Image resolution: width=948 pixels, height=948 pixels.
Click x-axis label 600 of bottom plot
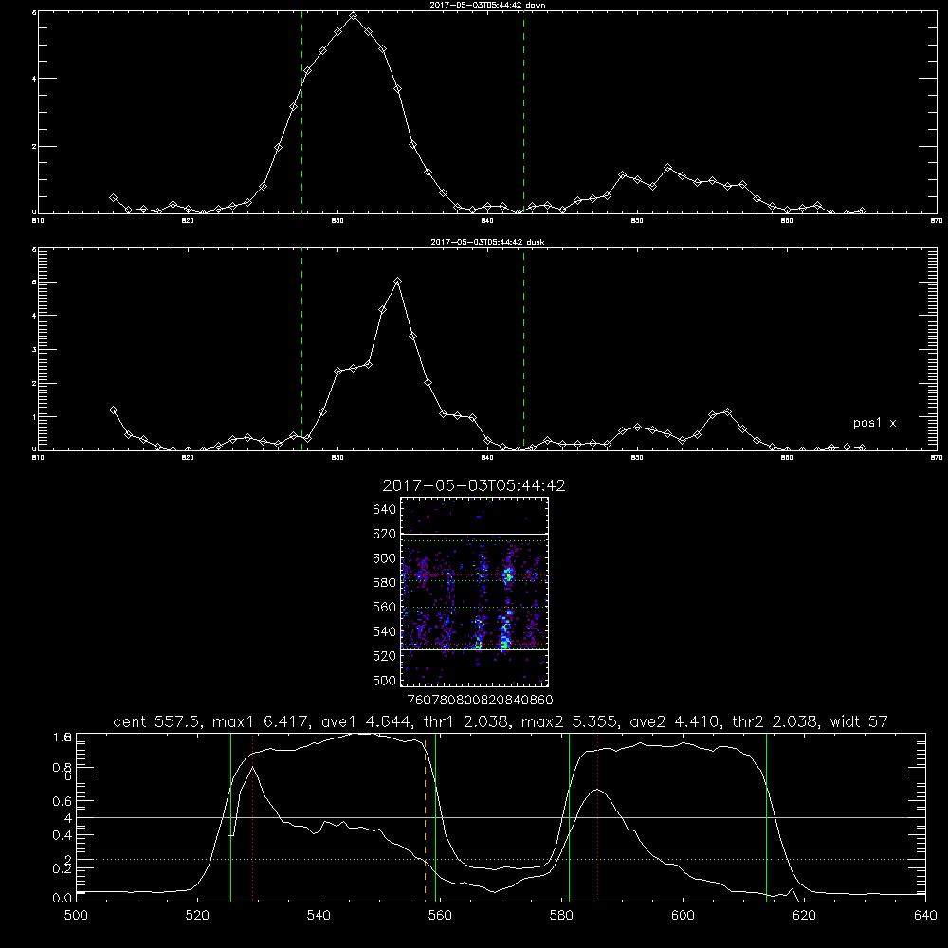click(683, 916)
